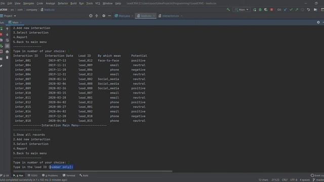Open the Help menu
Viewport: 324px width, 182px height.
(118, 4)
